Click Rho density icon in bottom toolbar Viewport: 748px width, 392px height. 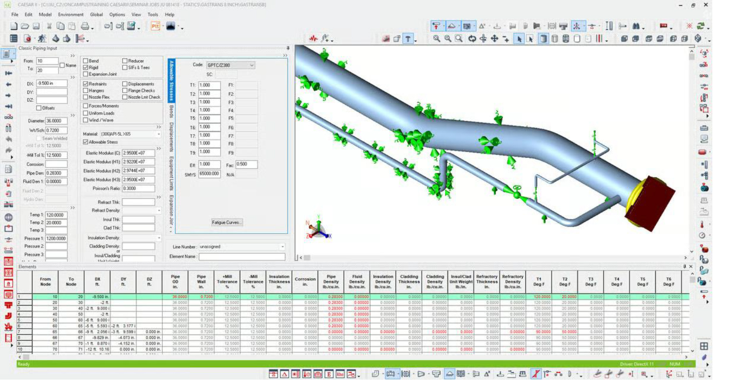[x=340, y=374]
